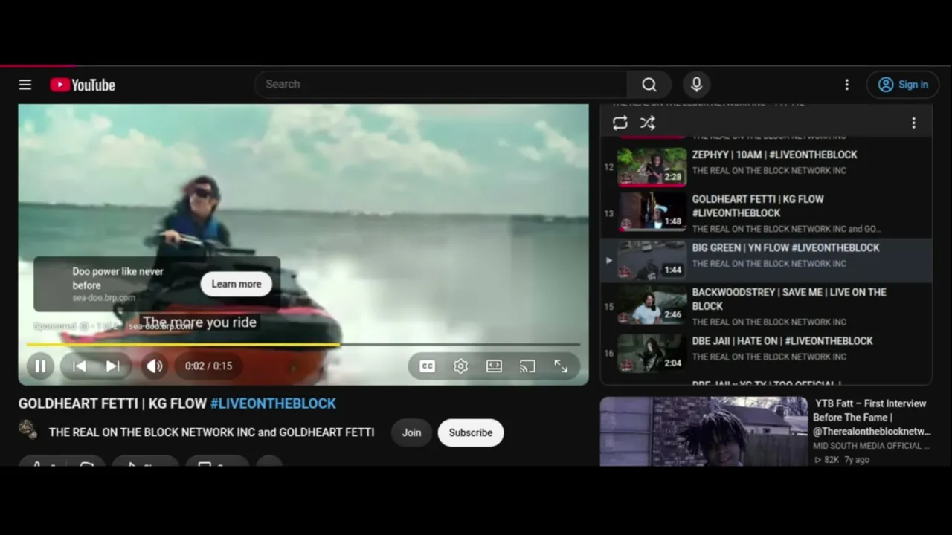Screen dimensions: 952x535
Task: Click the 'Doo power like never before' ad text
Action: pos(118,278)
